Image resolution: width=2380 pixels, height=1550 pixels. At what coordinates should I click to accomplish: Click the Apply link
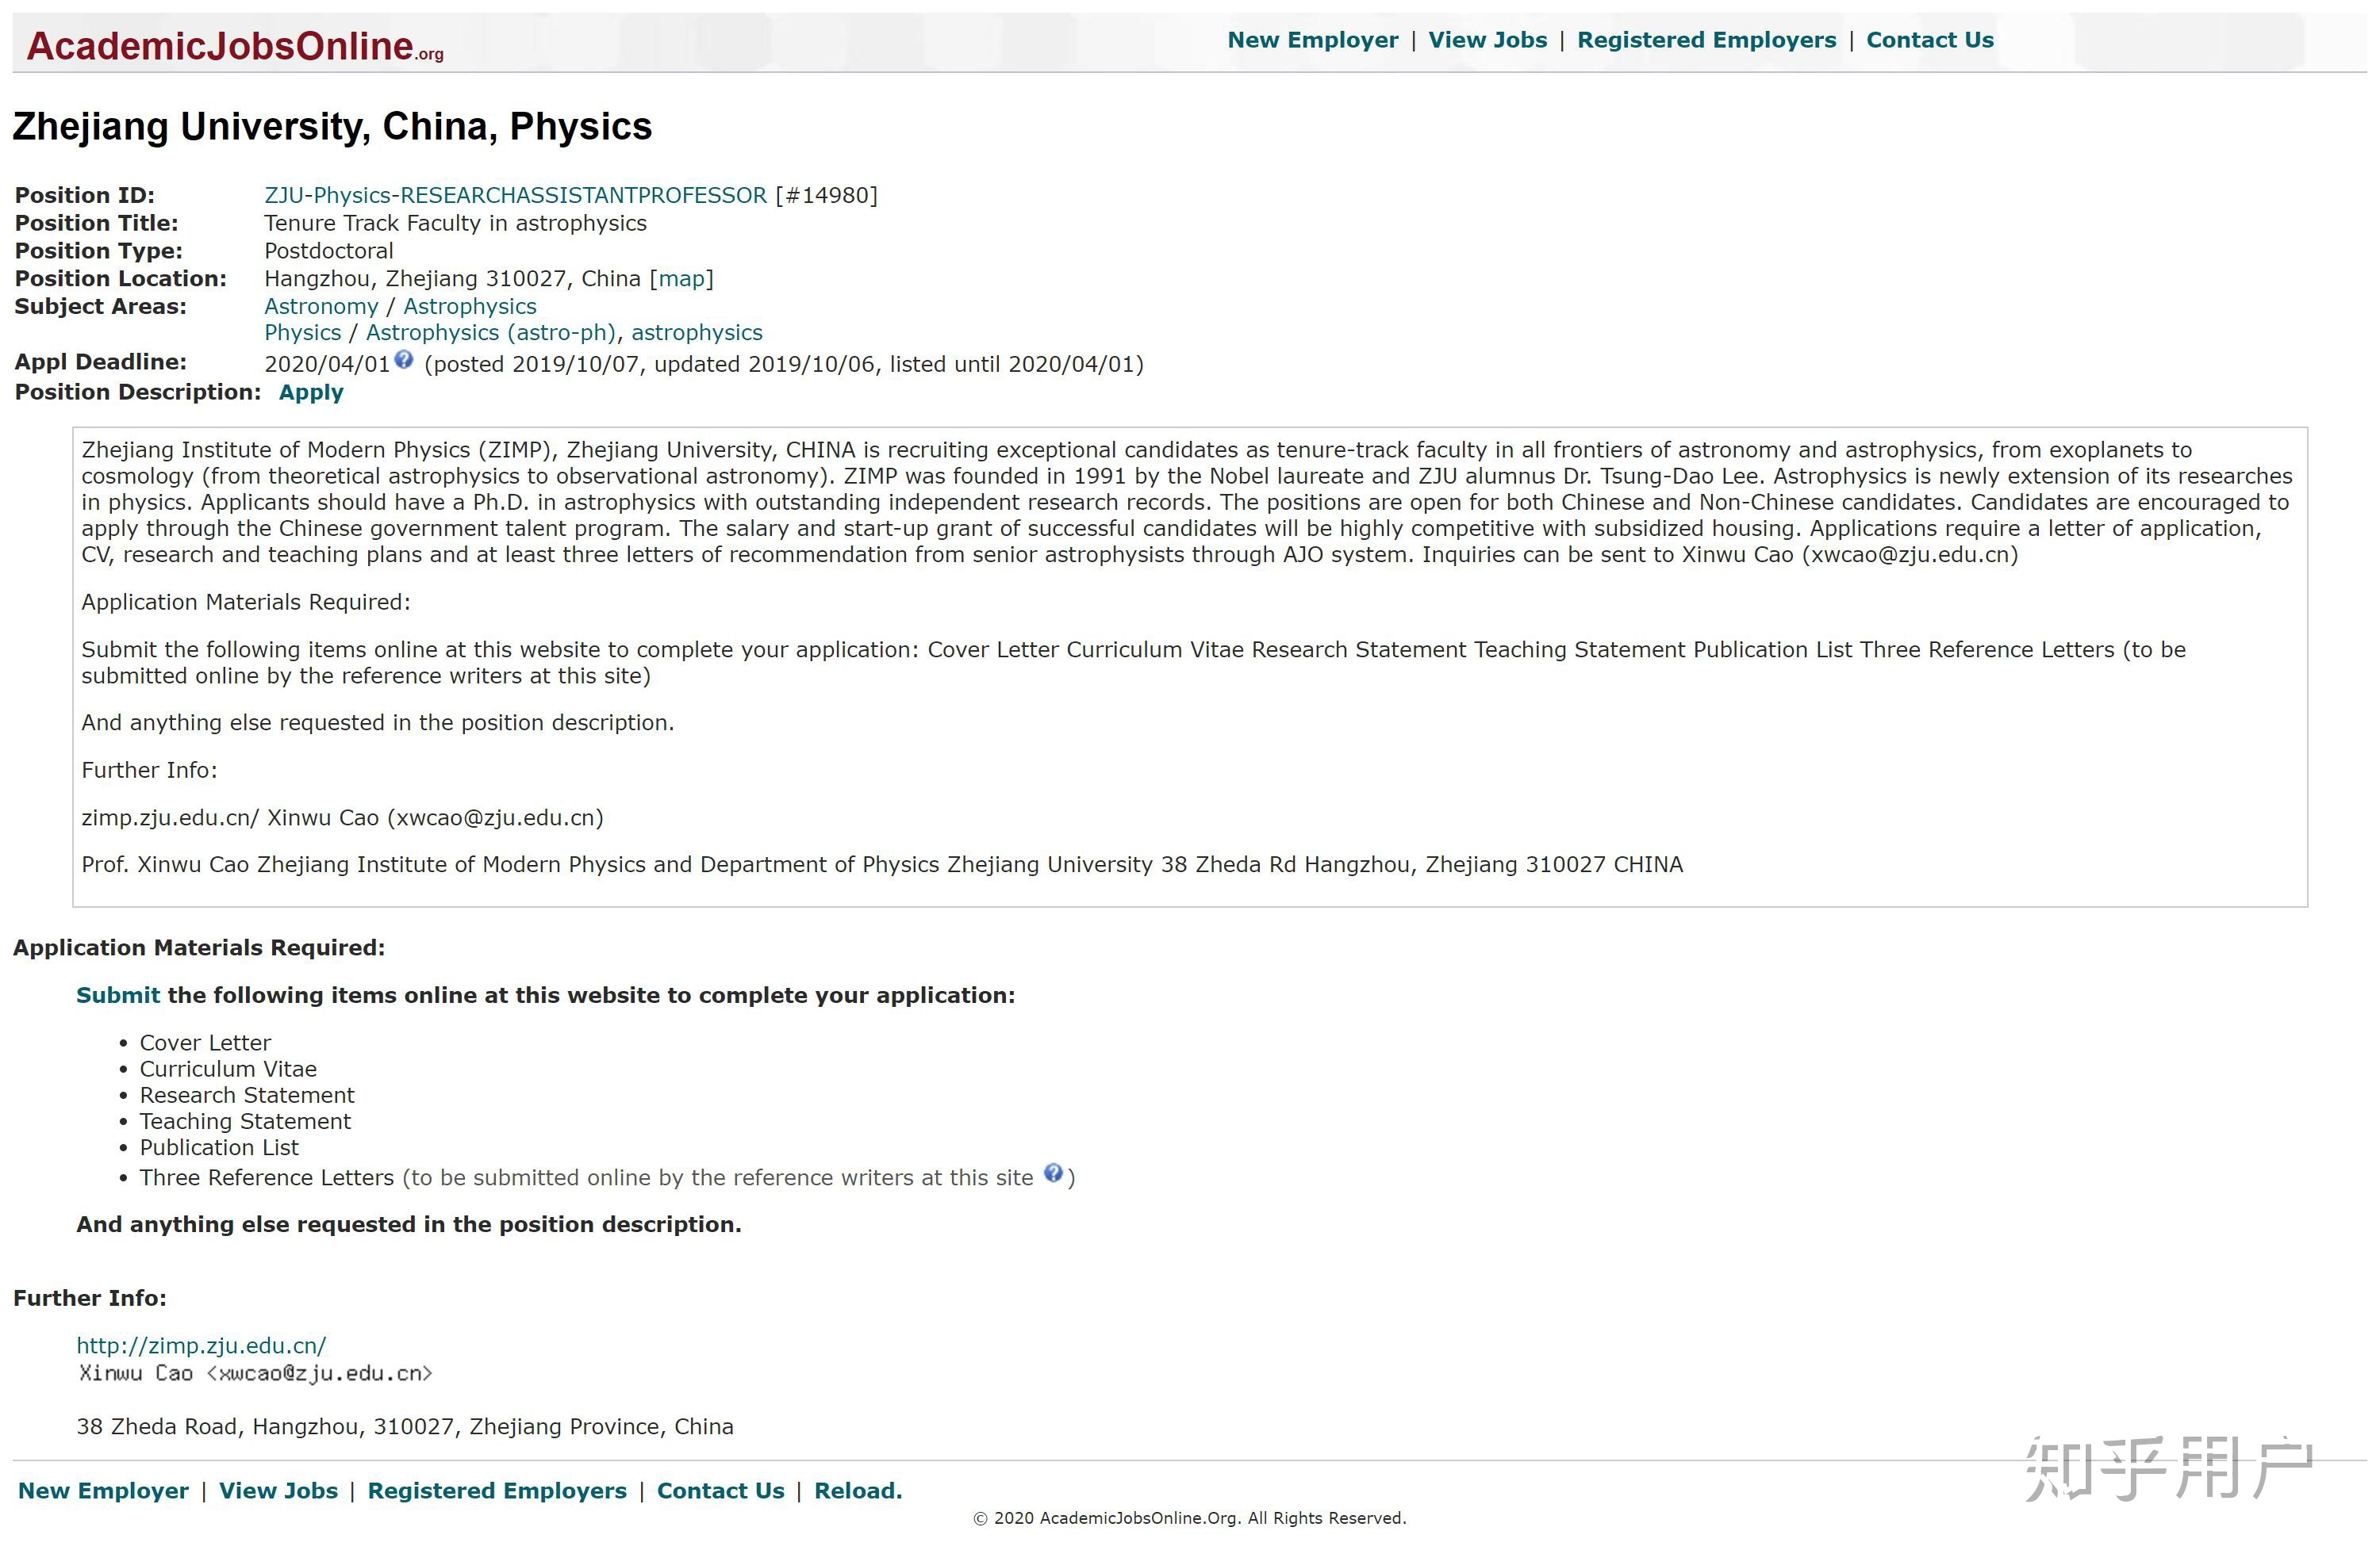311,392
